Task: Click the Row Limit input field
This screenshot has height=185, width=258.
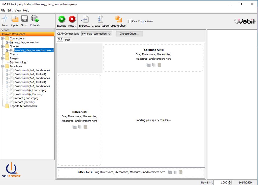Action: [221, 182]
